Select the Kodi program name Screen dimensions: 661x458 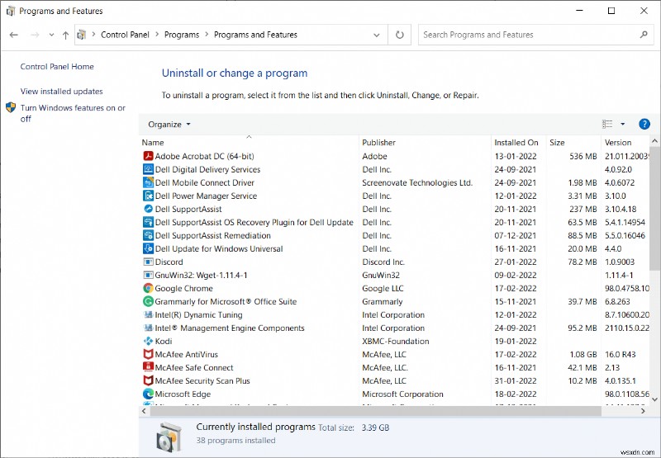(x=164, y=342)
